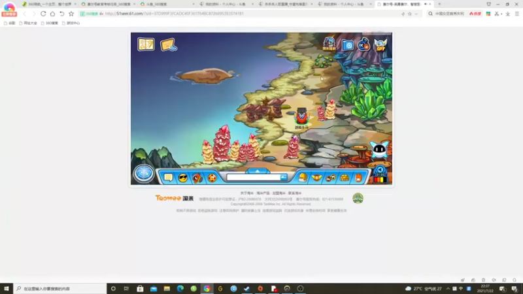
Task: Open the downloads arrow icon
Action: coord(508,14)
